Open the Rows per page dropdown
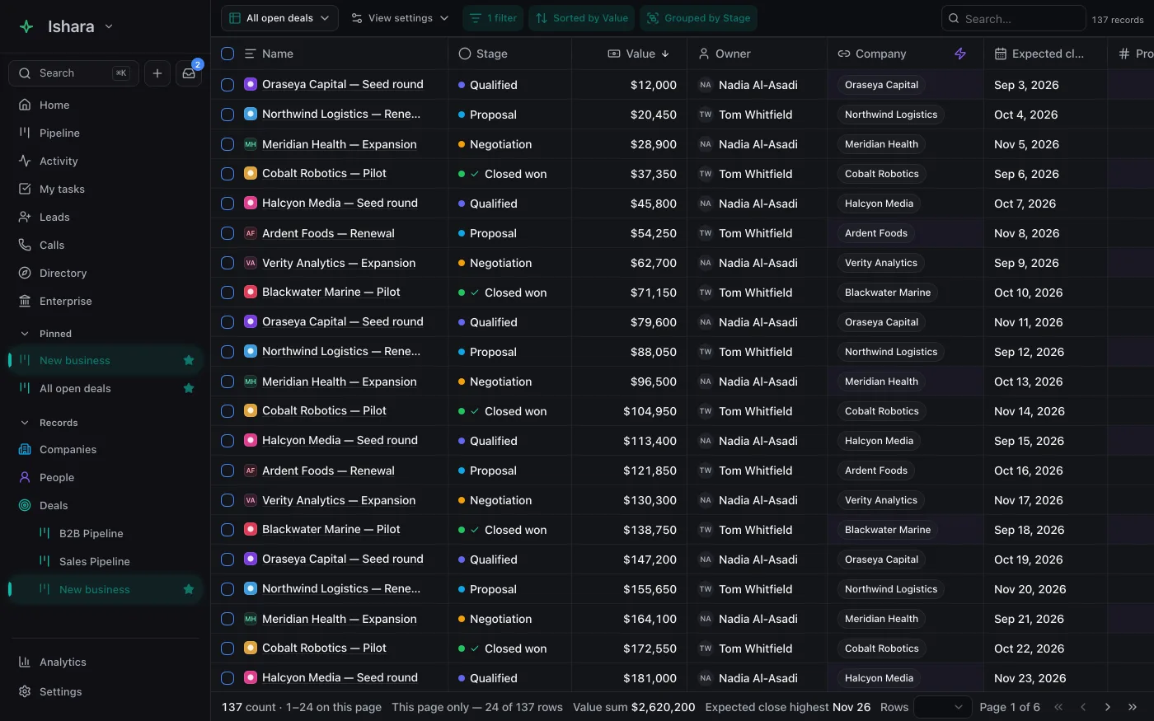 pos(943,707)
